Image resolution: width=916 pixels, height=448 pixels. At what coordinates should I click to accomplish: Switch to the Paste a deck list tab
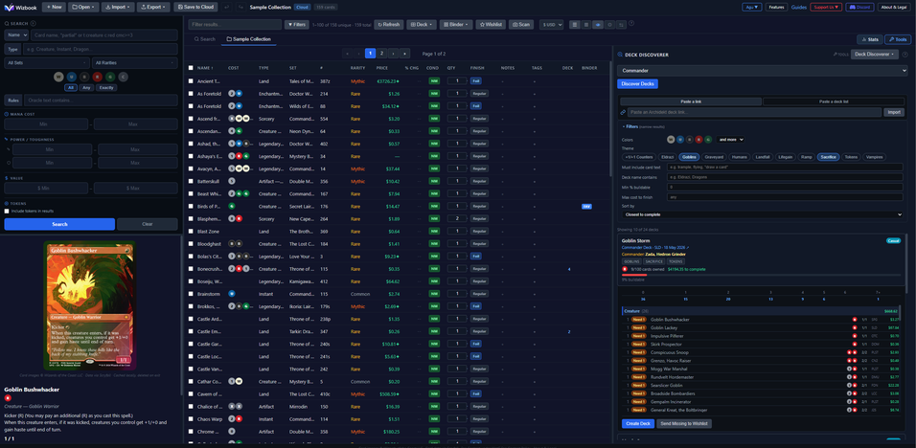pos(834,101)
